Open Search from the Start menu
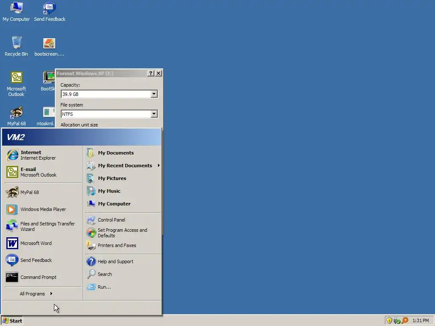The width and height of the screenshot is (435, 326). point(123,274)
